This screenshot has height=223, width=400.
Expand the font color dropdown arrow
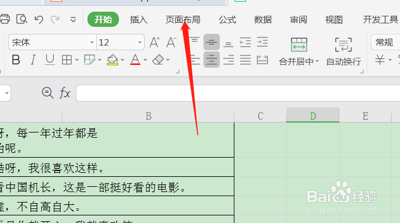tap(145, 60)
